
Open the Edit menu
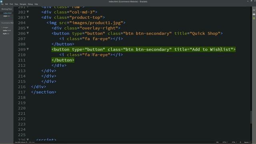6,4
